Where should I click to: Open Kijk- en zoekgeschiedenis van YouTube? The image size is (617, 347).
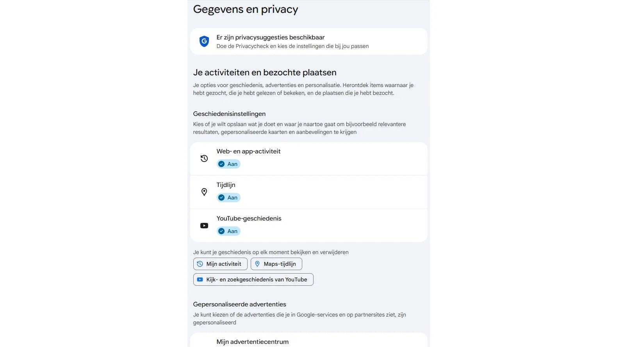tap(253, 279)
